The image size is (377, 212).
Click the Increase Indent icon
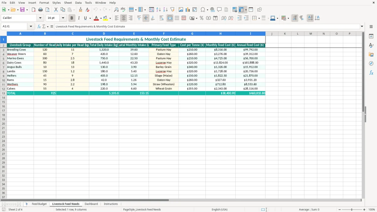pos(239,18)
